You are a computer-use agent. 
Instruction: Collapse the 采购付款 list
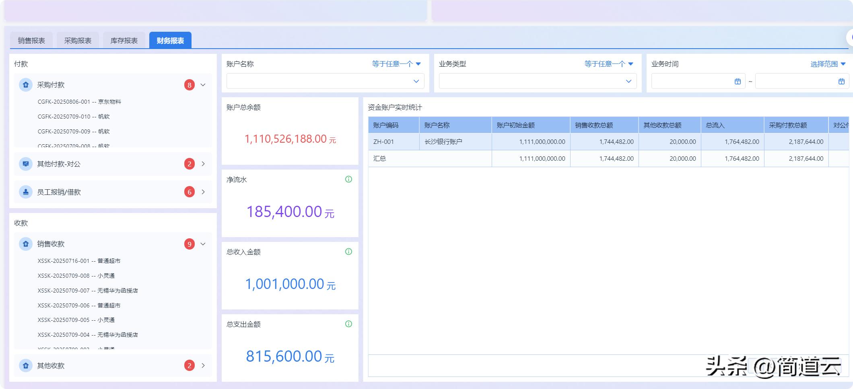pos(203,85)
